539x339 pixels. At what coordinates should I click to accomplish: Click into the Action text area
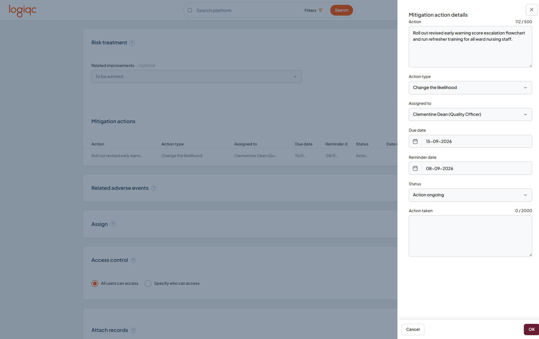(x=470, y=47)
